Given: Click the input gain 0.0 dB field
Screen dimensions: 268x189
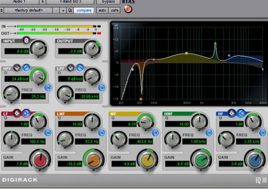Looking at the screenshot, I should [x=17, y=51].
